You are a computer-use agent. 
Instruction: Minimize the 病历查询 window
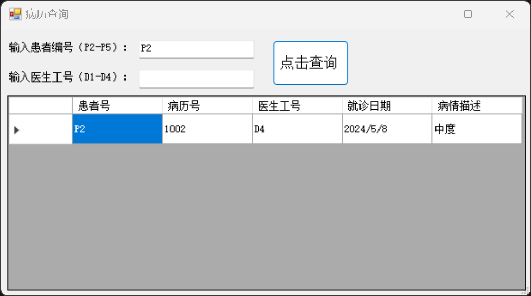point(426,14)
